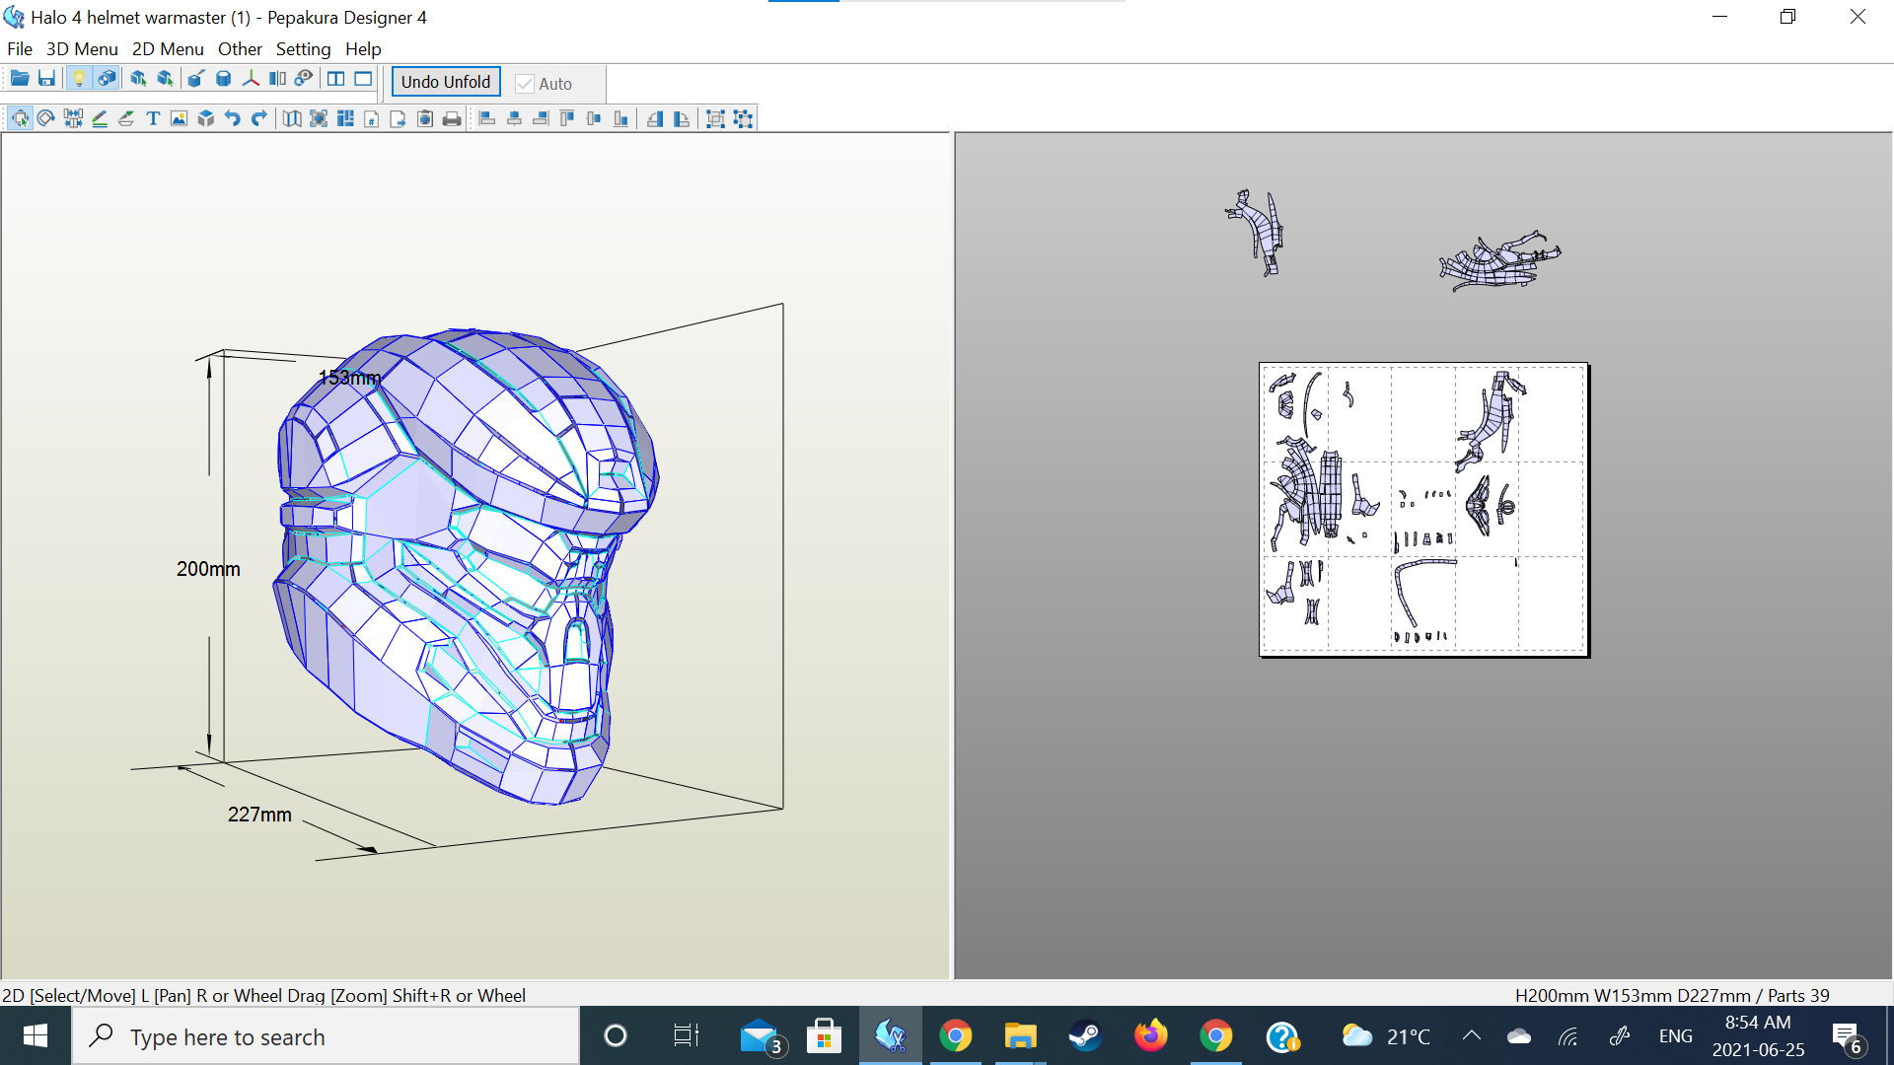This screenshot has height=1065, width=1894.
Task: Select the Text tool
Action: click(x=153, y=118)
